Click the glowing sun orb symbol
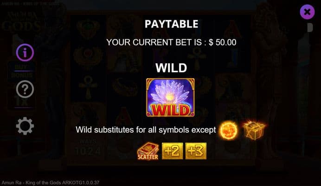Image resolution: width=321 pixels, height=186 pixels. click(228, 130)
